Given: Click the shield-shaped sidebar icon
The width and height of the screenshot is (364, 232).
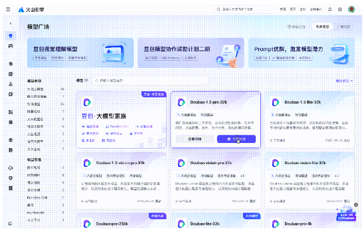Looking at the screenshot, I should [11, 178].
